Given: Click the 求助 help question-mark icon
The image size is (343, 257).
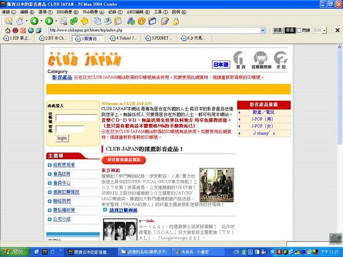Looking at the screenshot, I should point(281,60).
